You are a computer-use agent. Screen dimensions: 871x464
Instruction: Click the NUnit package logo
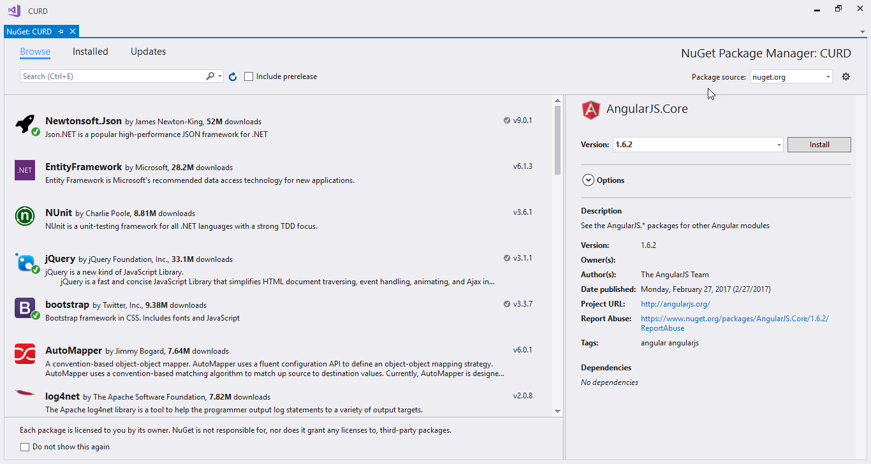25,216
